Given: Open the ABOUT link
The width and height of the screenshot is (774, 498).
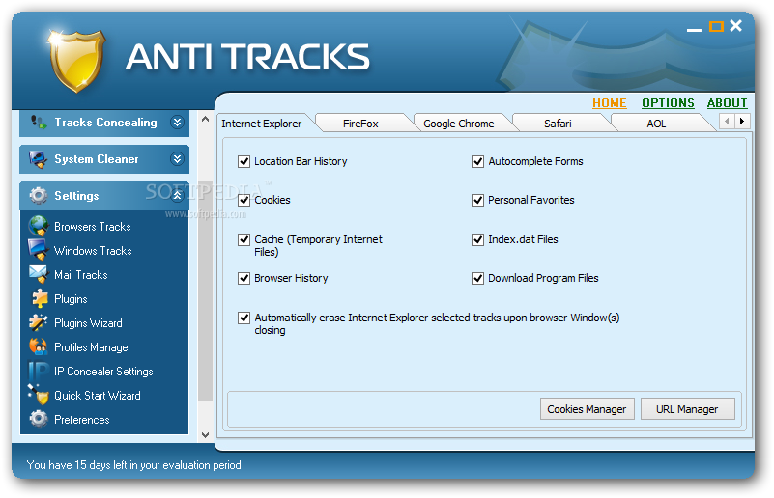Looking at the screenshot, I should pyautogui.click(x=727, y=103).
